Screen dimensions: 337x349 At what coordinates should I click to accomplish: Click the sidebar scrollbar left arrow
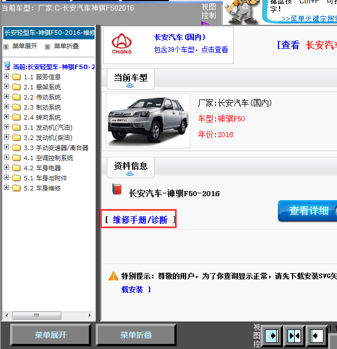pos(7,315)
